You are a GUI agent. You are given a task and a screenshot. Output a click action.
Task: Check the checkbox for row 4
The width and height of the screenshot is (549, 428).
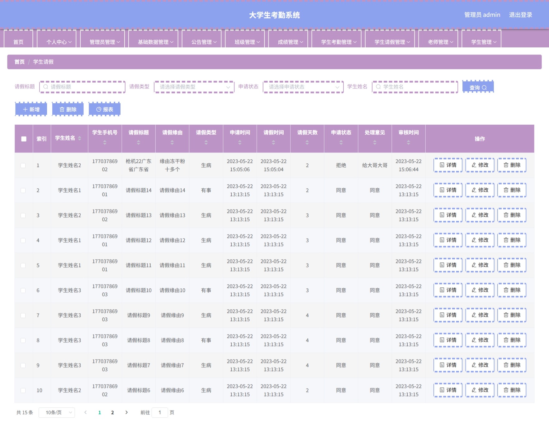click(23, 240)
